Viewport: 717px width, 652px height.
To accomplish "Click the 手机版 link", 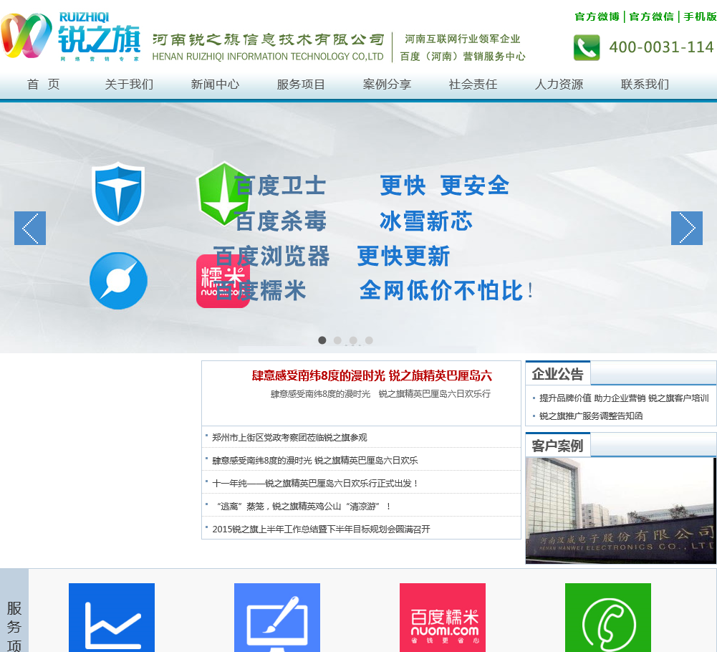I will [700, 16].
